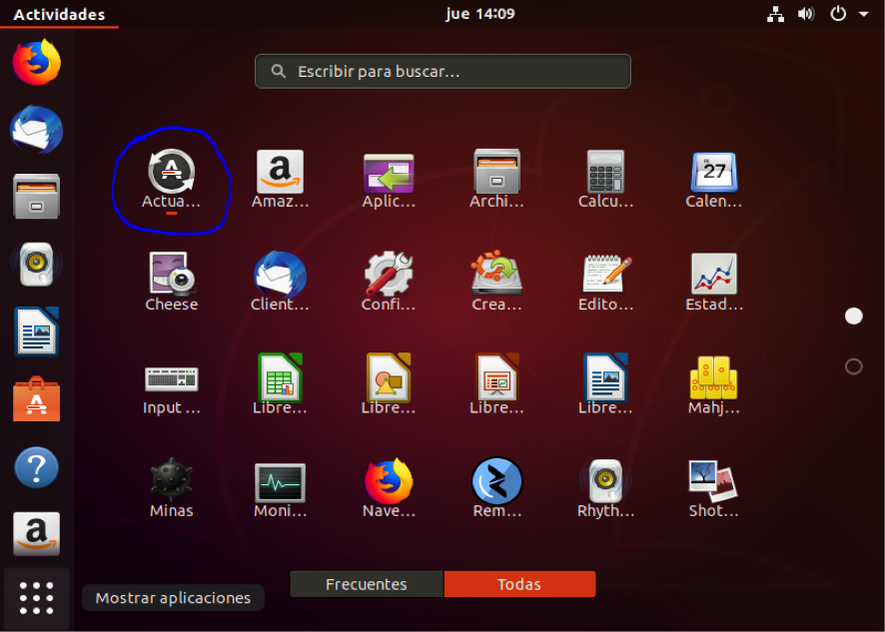
Task: Click the power icon in top bar
Action: pos(838,14)
